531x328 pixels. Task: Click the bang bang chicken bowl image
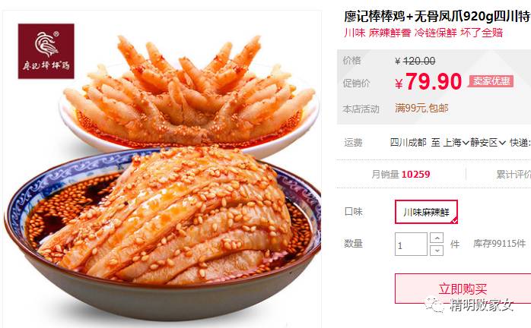tap(163, 233)
